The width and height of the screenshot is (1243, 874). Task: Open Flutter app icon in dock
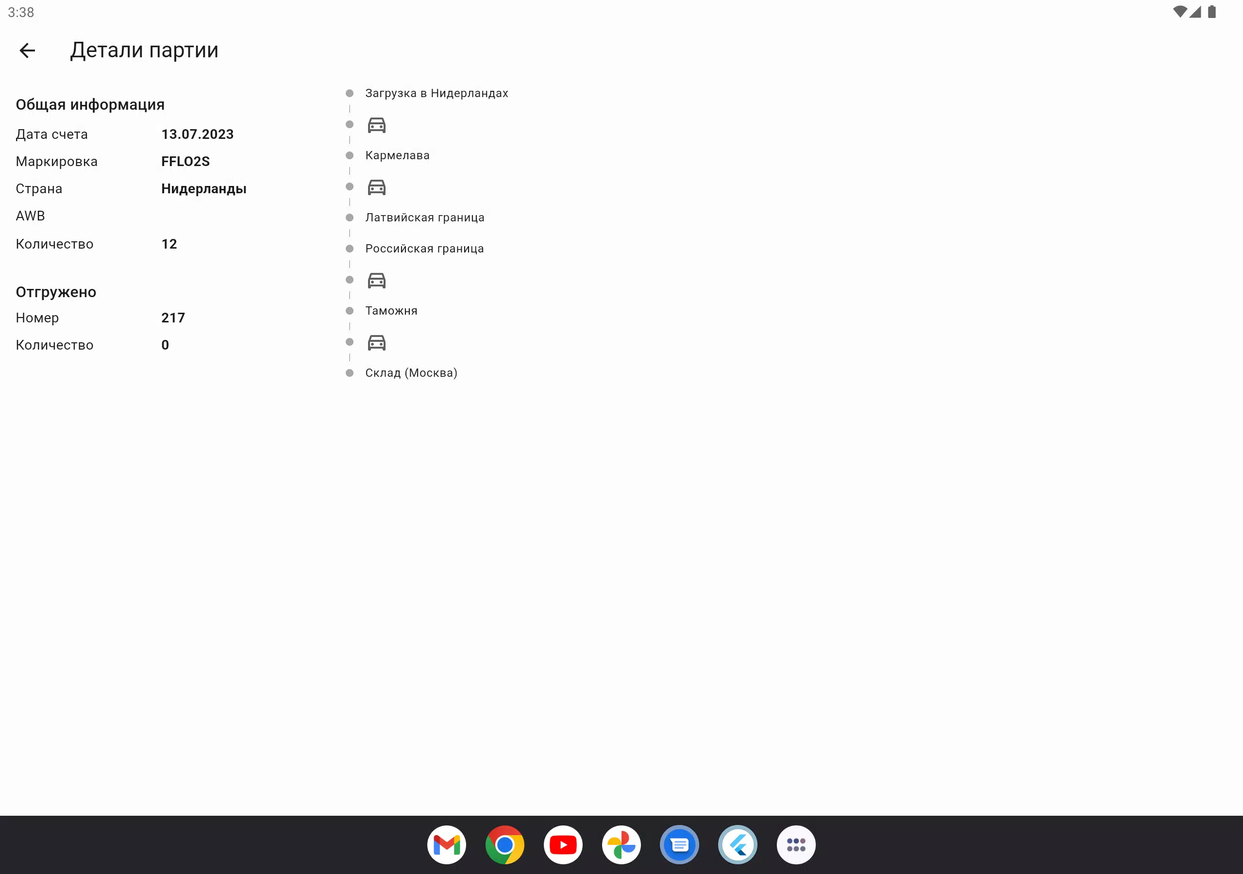pos(738,845)
